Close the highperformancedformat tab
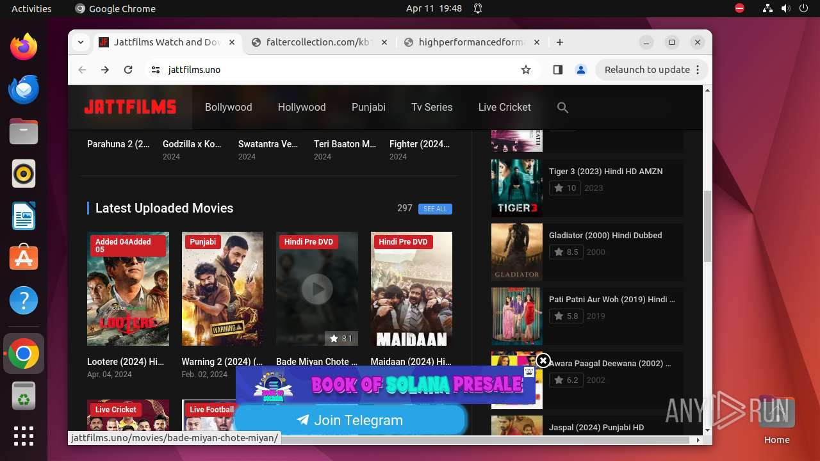Image resolution: width=820 pixels, height=461 pixels. coord(537,42)
